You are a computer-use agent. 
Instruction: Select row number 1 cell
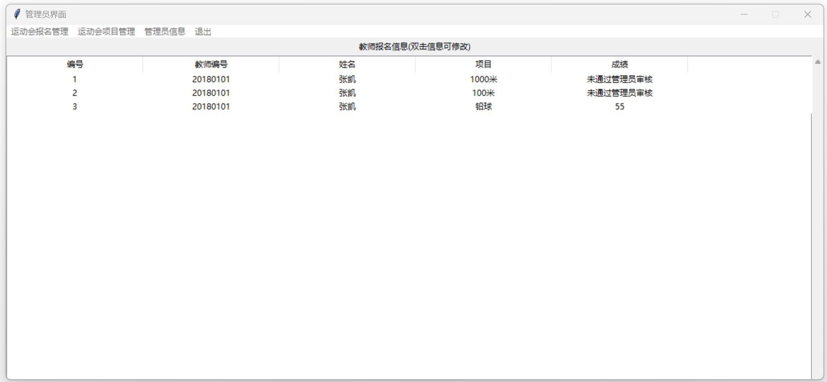pyautogui.click(x=75, y=79)
